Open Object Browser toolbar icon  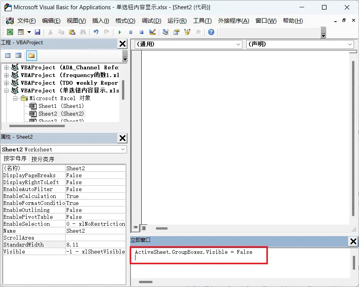187,32
